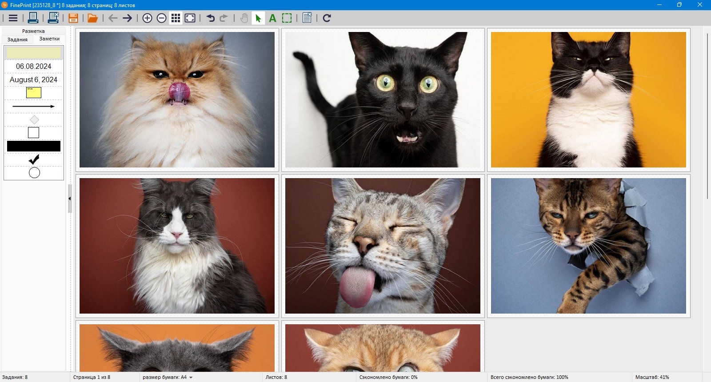The width and height of the screenshot is (711, 382).
Task: Go to next page with right arrow
Action: (128, 18)
